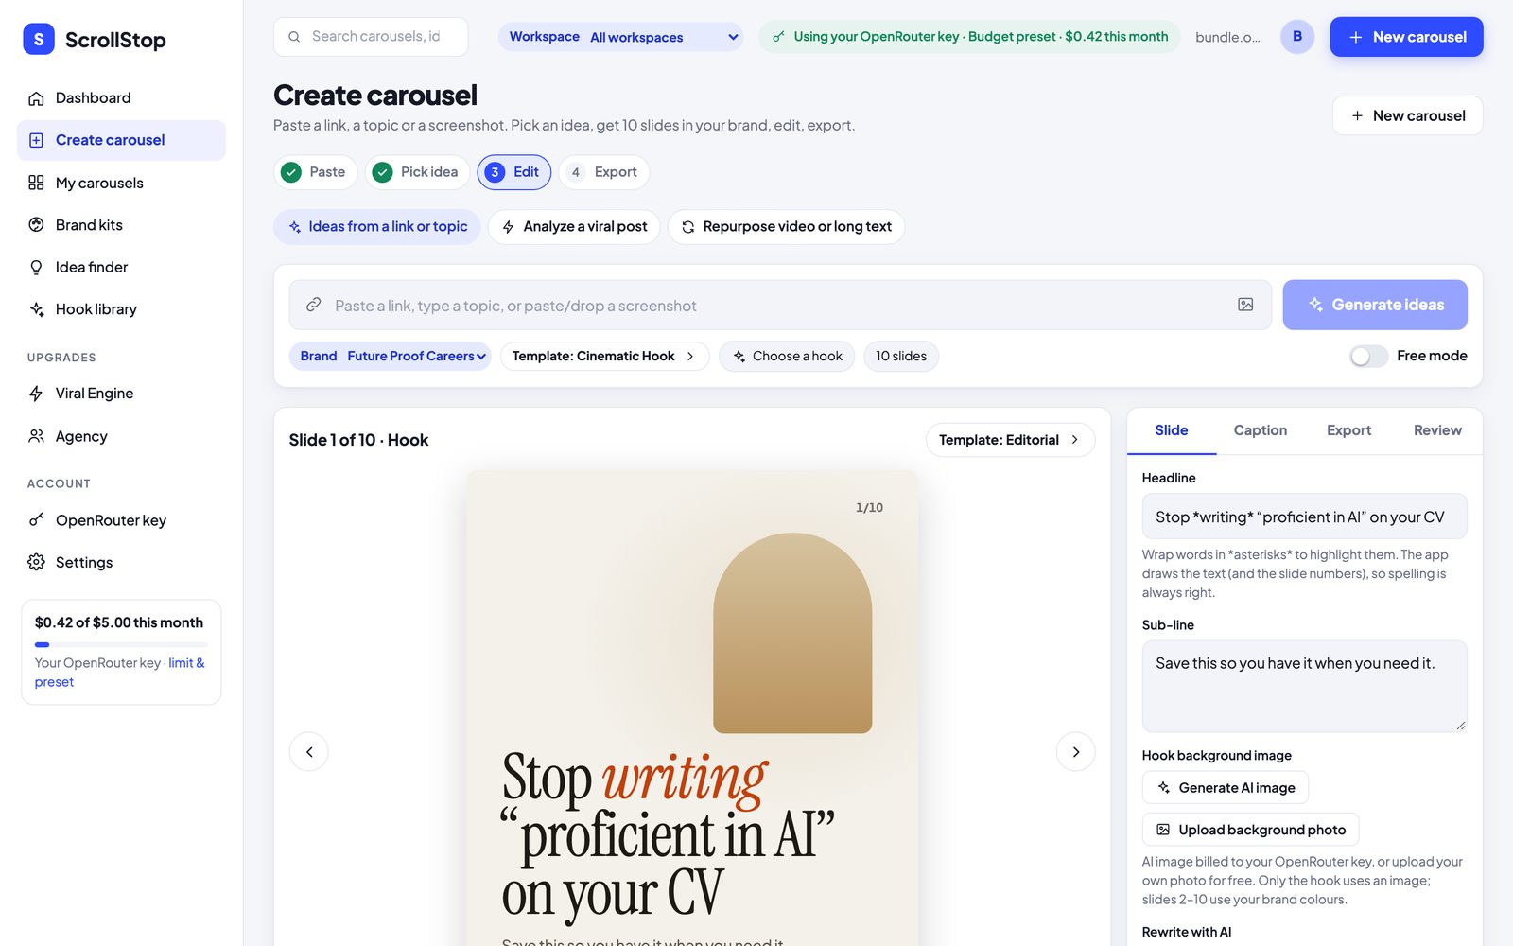Click the monthly budget progress bar
The height and width of the screenshot is (946, 1513).
click(x=121, y=644)
